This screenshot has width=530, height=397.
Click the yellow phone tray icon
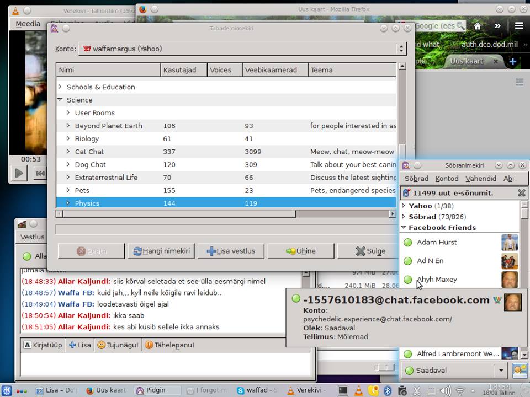[x=373, y=390]
